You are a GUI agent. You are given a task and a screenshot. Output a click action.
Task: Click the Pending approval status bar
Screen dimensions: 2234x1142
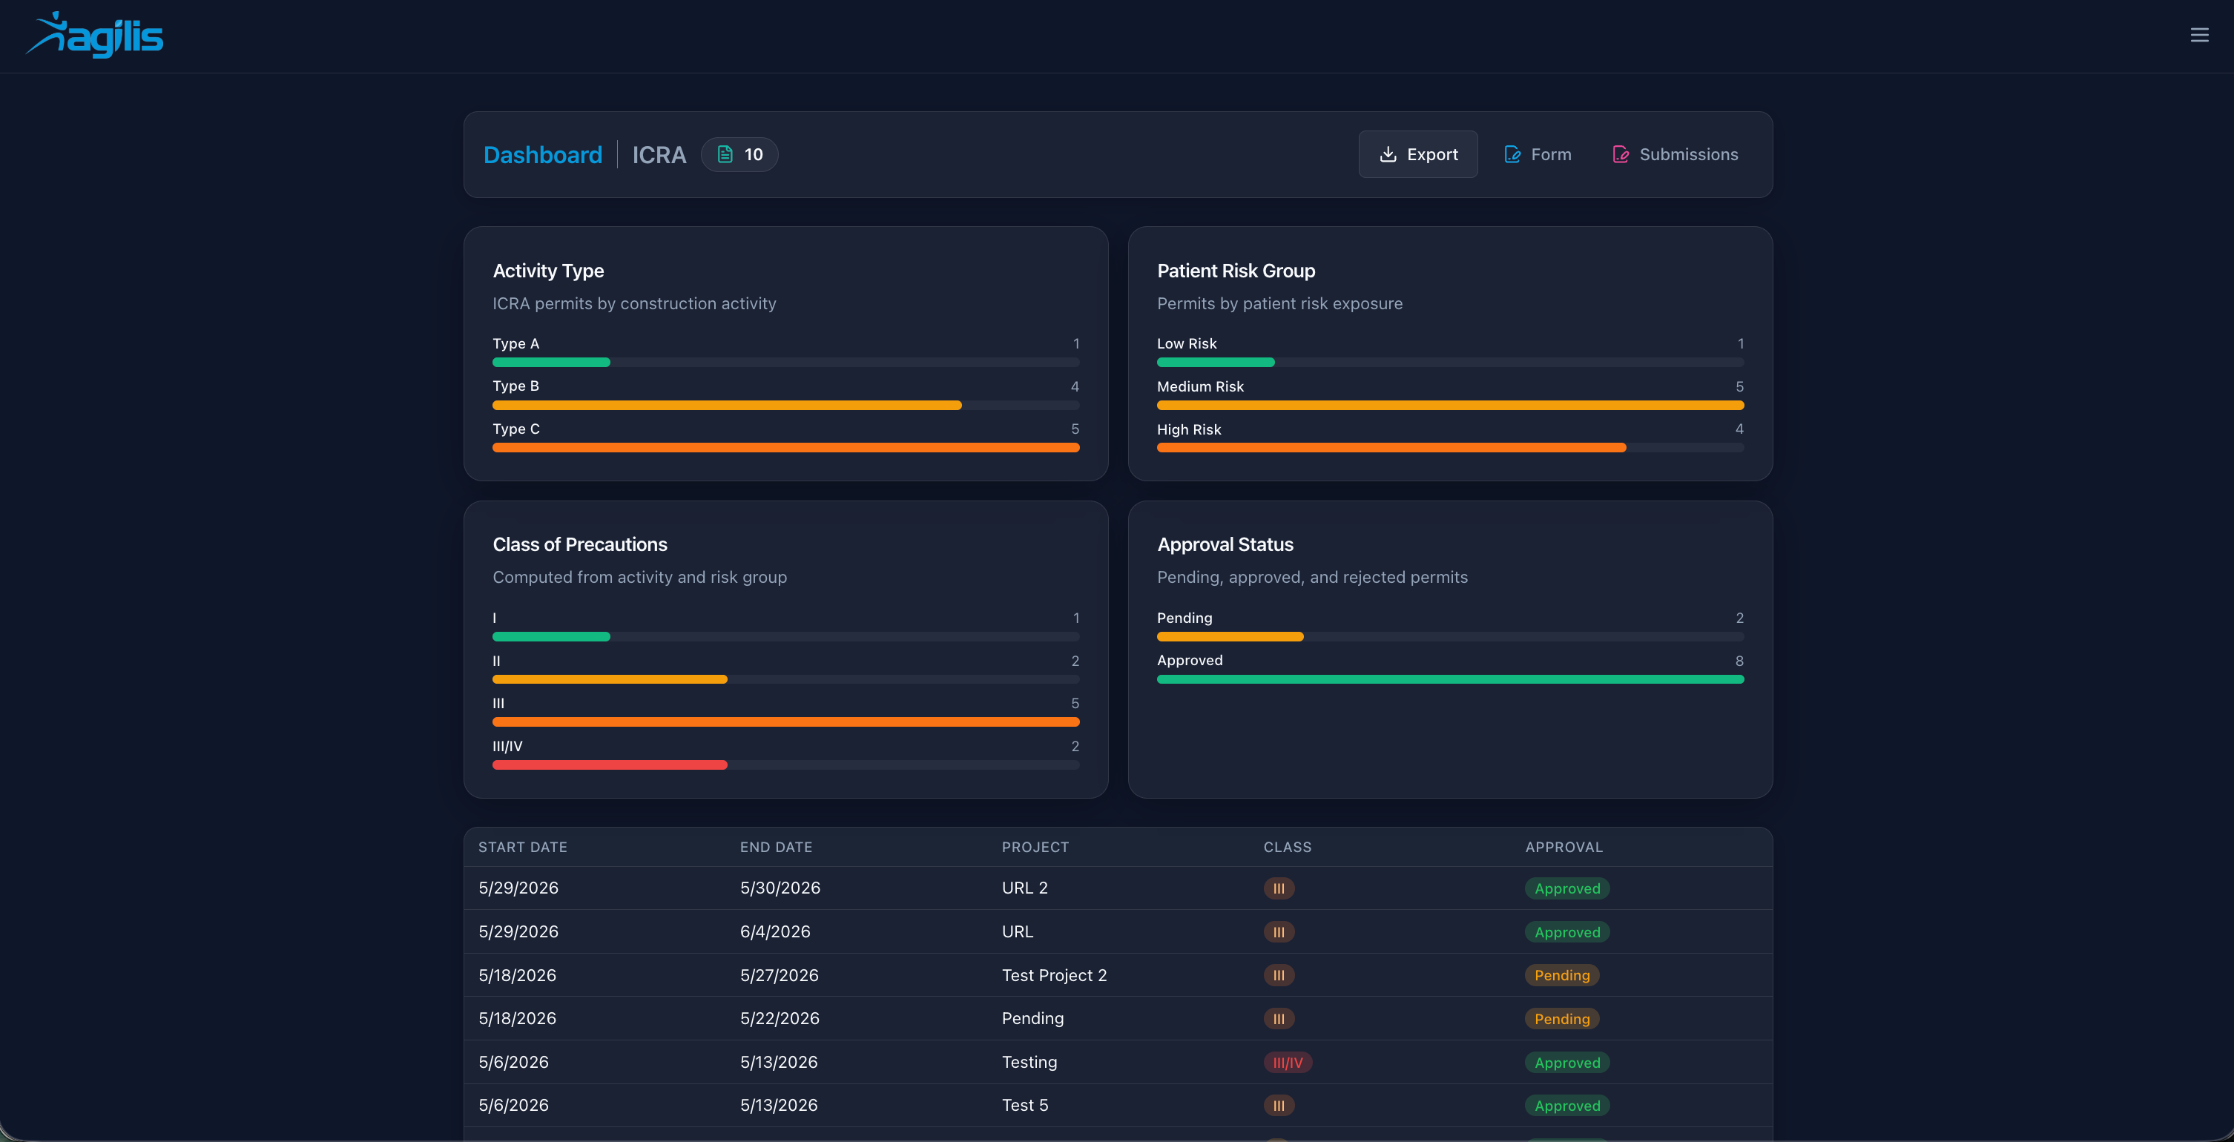pos(1450,636)
